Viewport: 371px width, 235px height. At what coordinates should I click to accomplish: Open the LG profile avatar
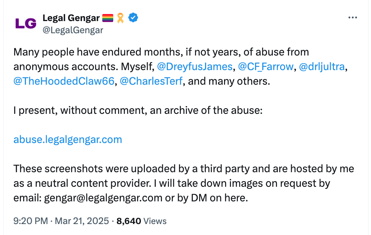pos(26,24)
